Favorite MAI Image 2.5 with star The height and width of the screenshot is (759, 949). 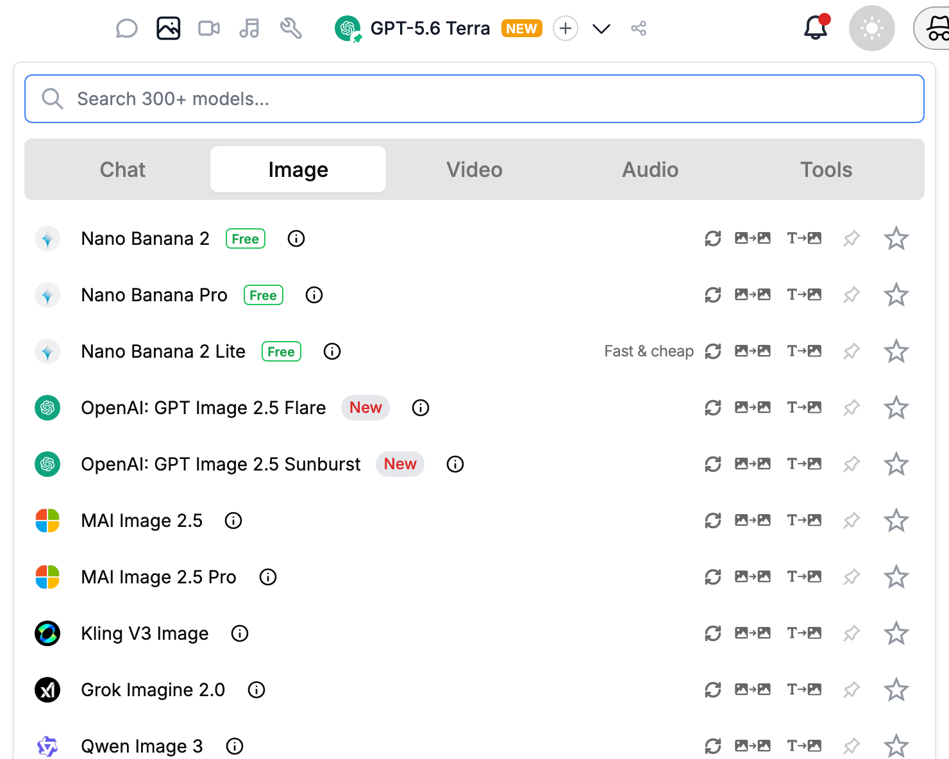click(x=896, y=521)
